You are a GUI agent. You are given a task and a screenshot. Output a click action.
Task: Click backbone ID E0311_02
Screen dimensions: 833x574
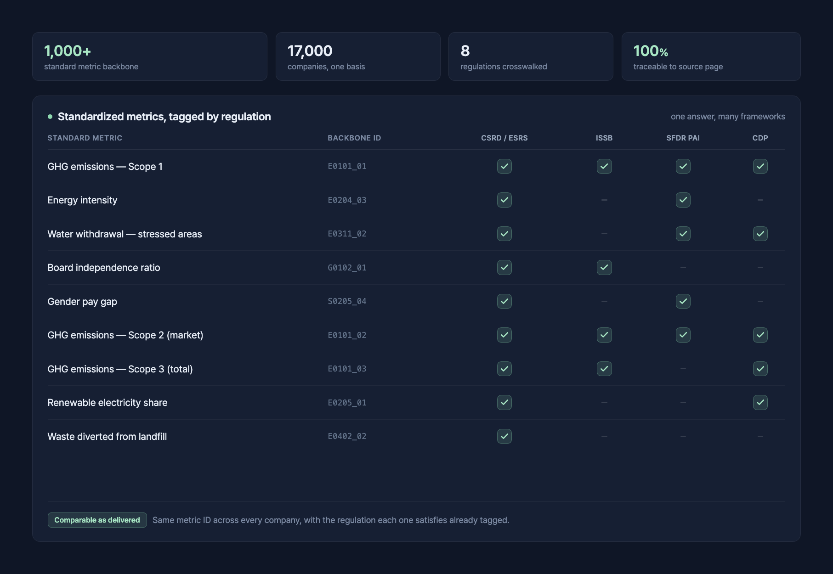coord(347,234)
